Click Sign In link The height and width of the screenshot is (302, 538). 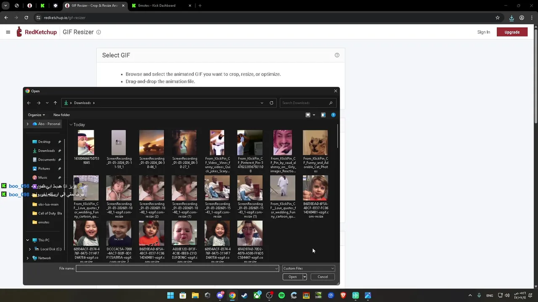(483, 32)
